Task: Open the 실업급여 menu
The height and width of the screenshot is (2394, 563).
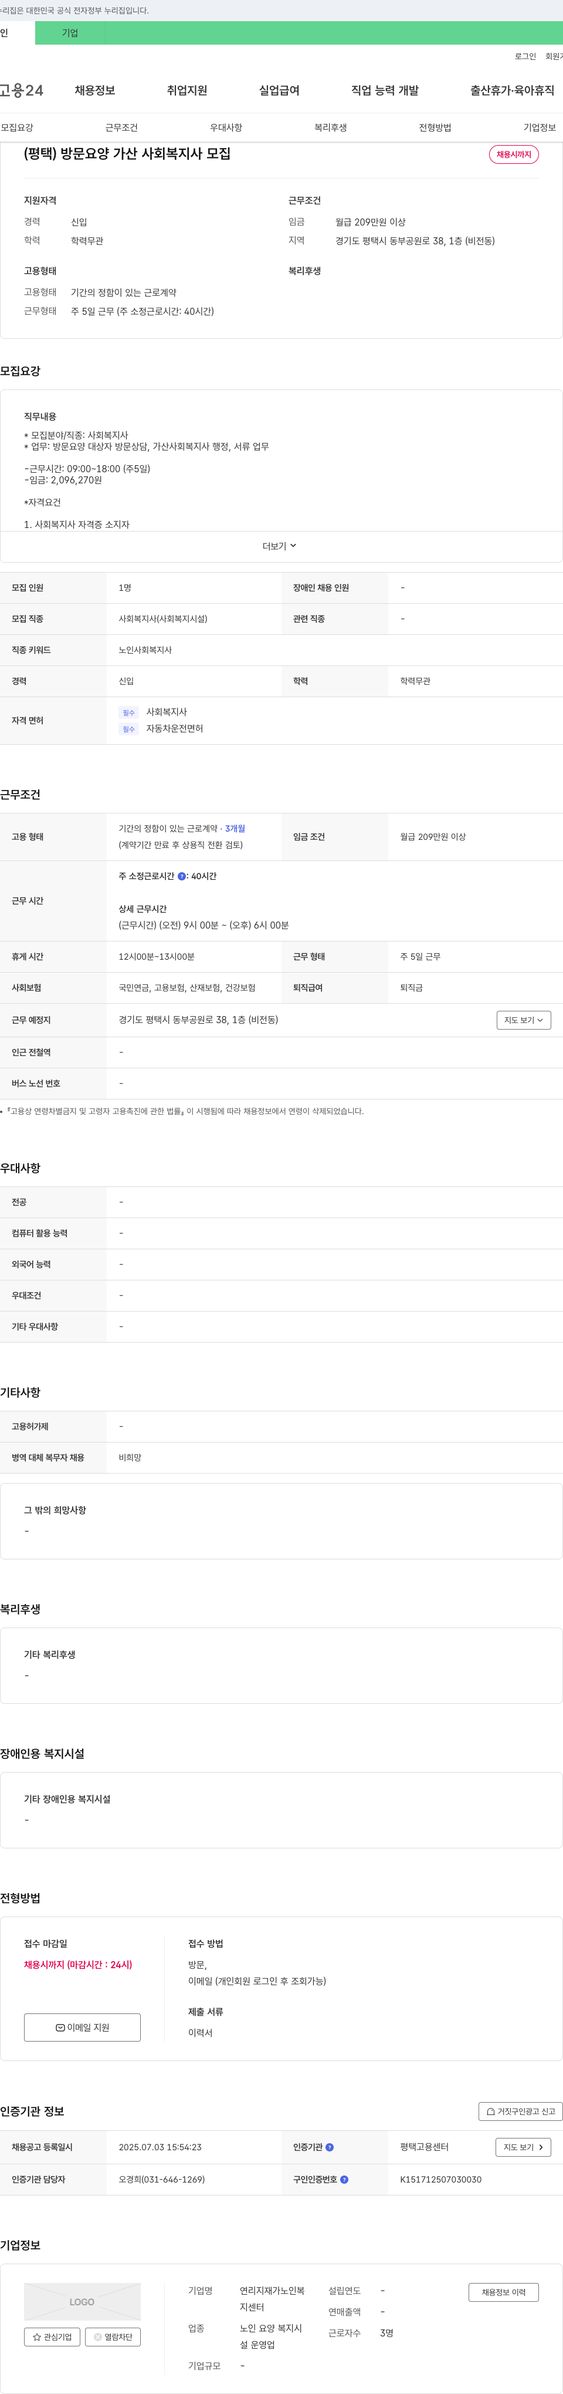Action: point(279,90)
